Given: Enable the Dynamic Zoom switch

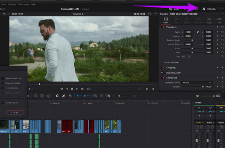Looking at the screenshot, I should point(163,72).
